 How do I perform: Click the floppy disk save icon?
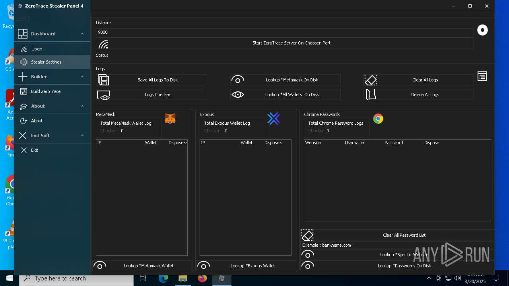click(x=103, y=80)
